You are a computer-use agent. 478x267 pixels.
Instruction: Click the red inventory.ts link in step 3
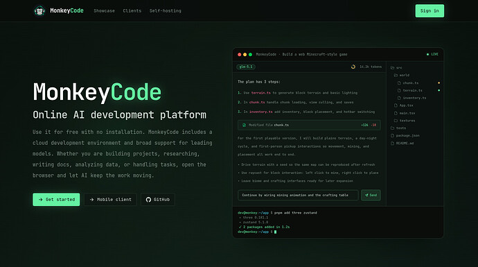click(x=261, y=112)
